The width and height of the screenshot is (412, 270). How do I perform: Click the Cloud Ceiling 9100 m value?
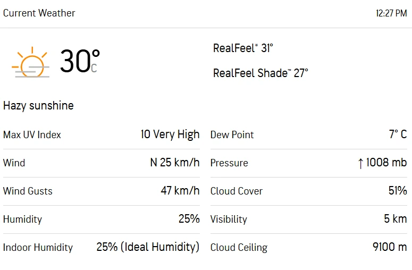pyautogui.click(x=390, y=247)
